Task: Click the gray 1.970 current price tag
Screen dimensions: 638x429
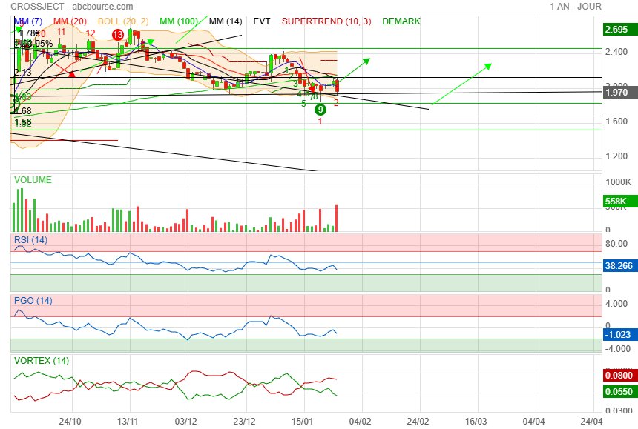Action: (617, 93)
